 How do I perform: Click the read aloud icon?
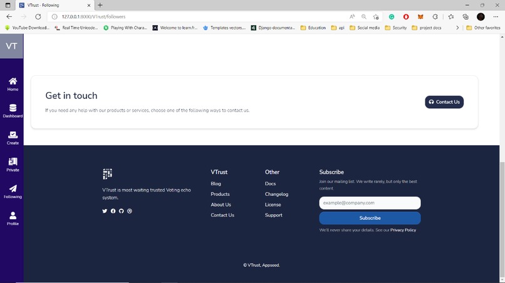coord(352,17)
